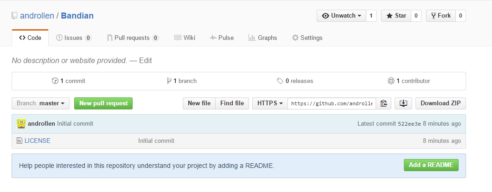Viewport: 492px width, 192px height.
Task: Click the Pull requests count badge 0
Action: (x=155, y=38)
